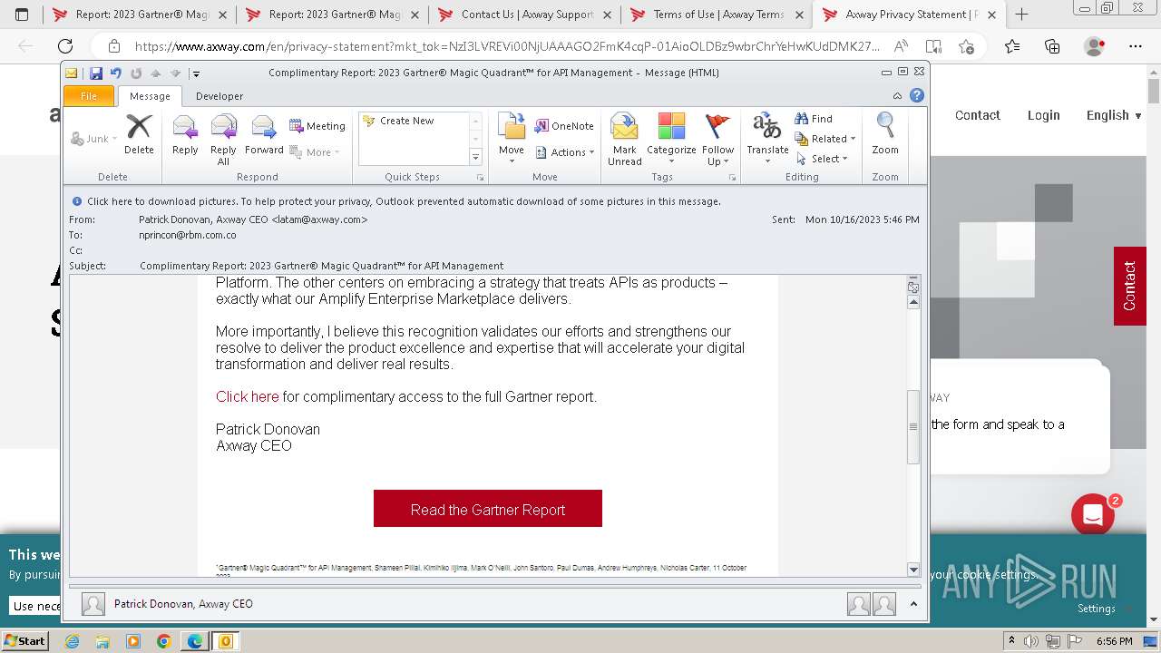Open Outlook Help question mark icon
Viewport: 1161px width, 653px height.
coord(917,95)
